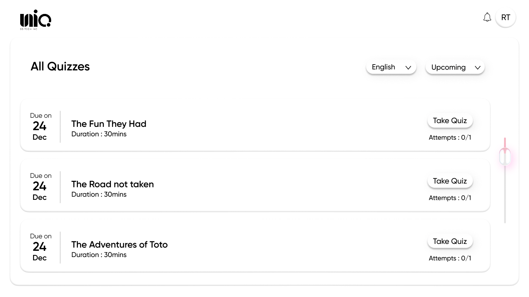529x297 pixels.
Task: Click due date on Adventures of Toto card
Action: click(40, 247)
